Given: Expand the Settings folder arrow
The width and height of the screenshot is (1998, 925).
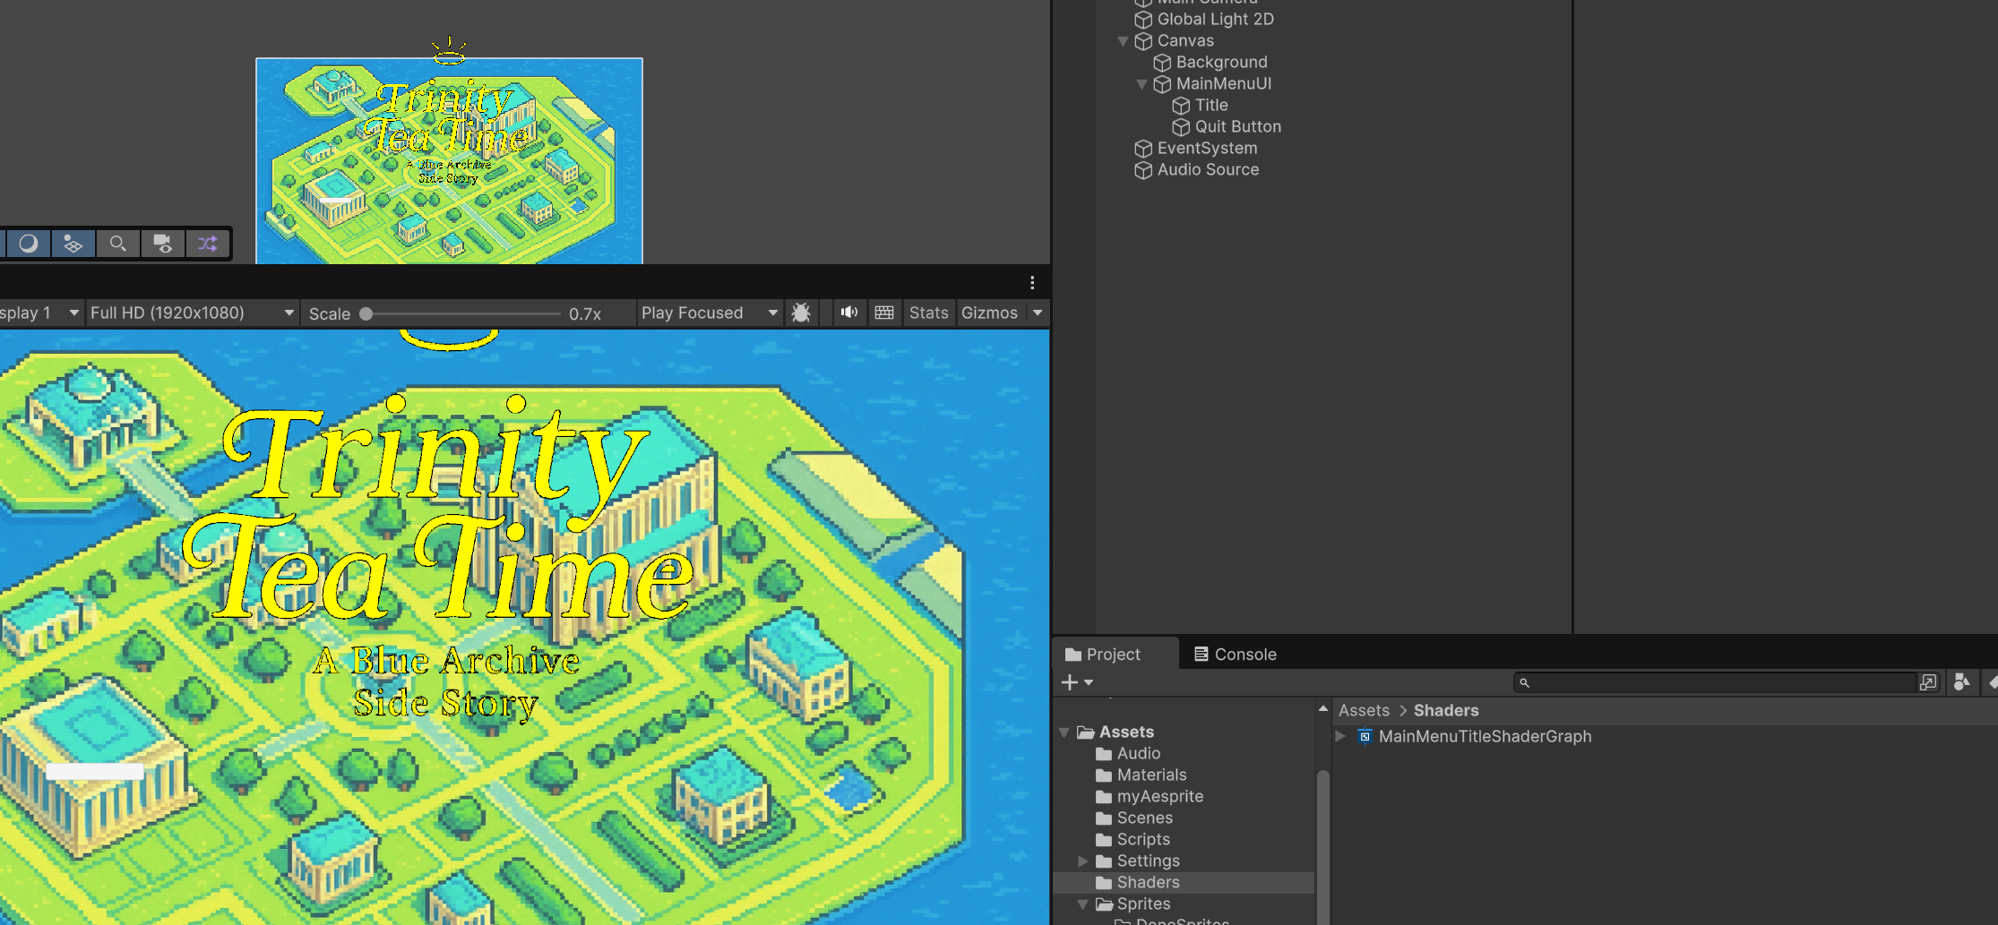Looking at the screenshot, I should point(1082,861).
